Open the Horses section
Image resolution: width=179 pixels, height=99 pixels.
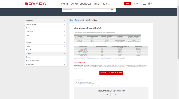click(106, 4)
